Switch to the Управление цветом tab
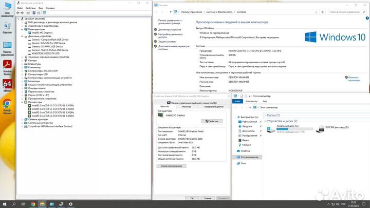The width and height of the screenshot is (370, 208). (214, 107)
